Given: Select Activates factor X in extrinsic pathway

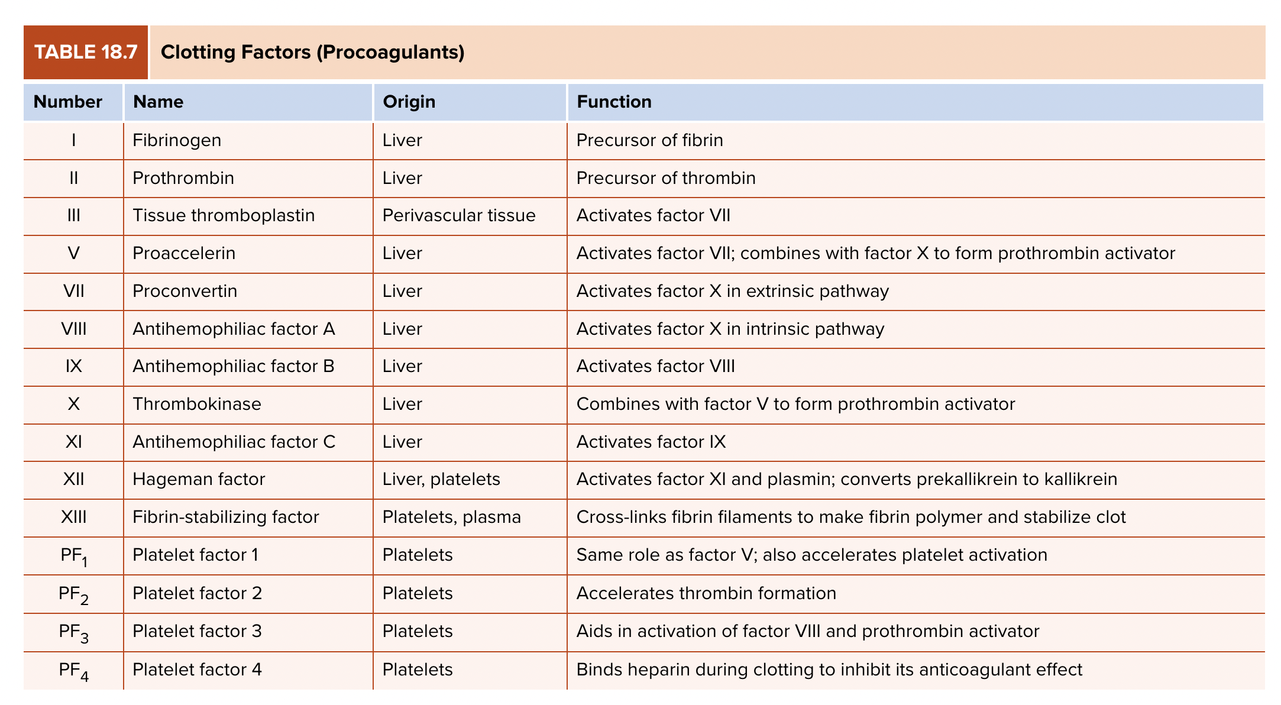Looking at the screenshot, I should pyautogui.click(x=733, y=291).
